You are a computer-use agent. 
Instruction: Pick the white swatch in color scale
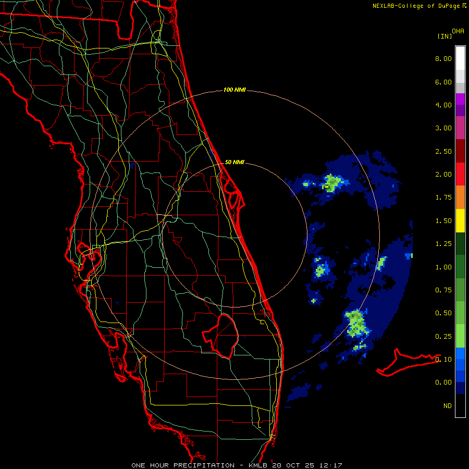point(460,58)
